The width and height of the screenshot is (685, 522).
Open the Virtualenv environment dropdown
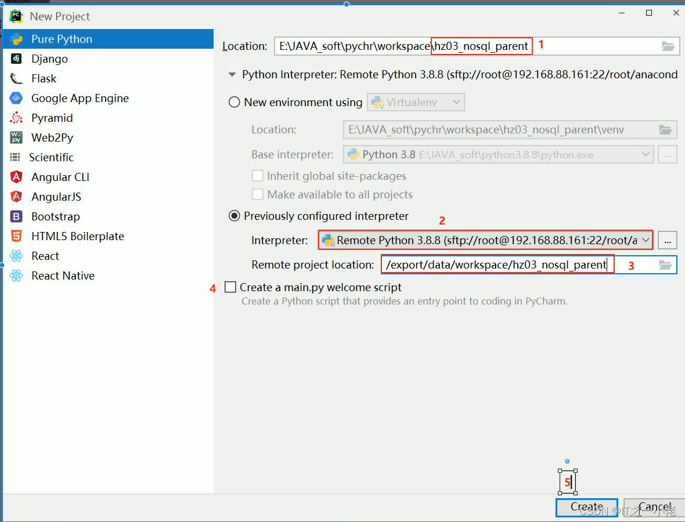tap(416, 102)
